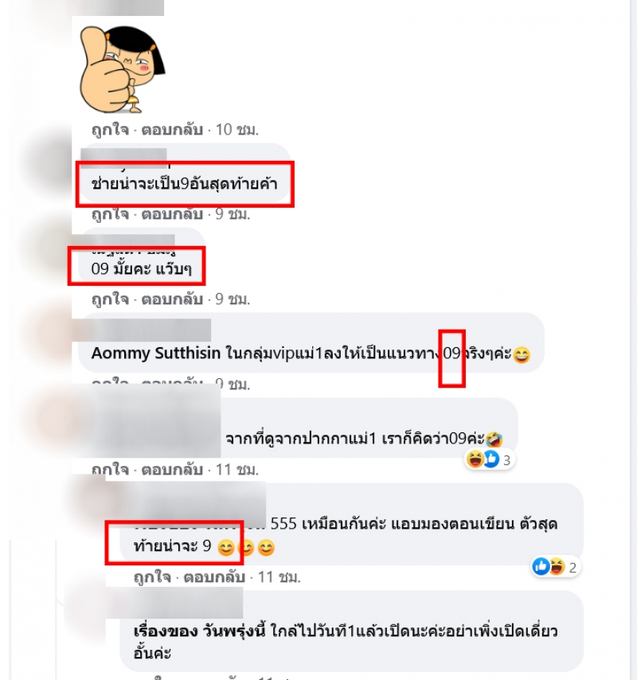
Task: Click ตอบกลับ under the ท้ายน่าจะ 9 reply
Action: pyautogui.click(x=214, y=576)
